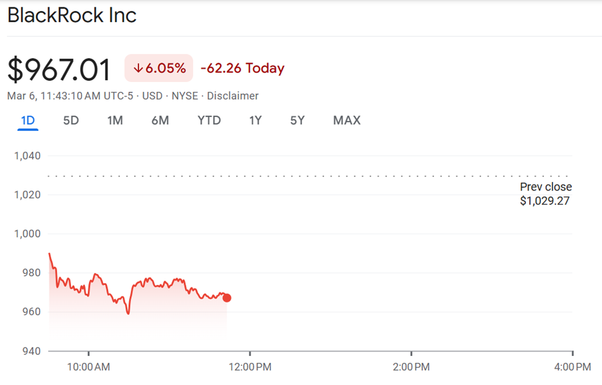
Task: Click the 12:00 PM gridline label
Action: (x=249, y=366)
